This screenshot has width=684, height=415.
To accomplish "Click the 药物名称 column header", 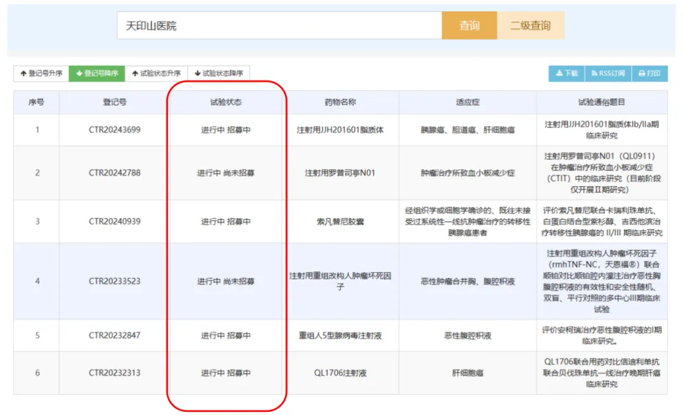I will tap(340, 102).
